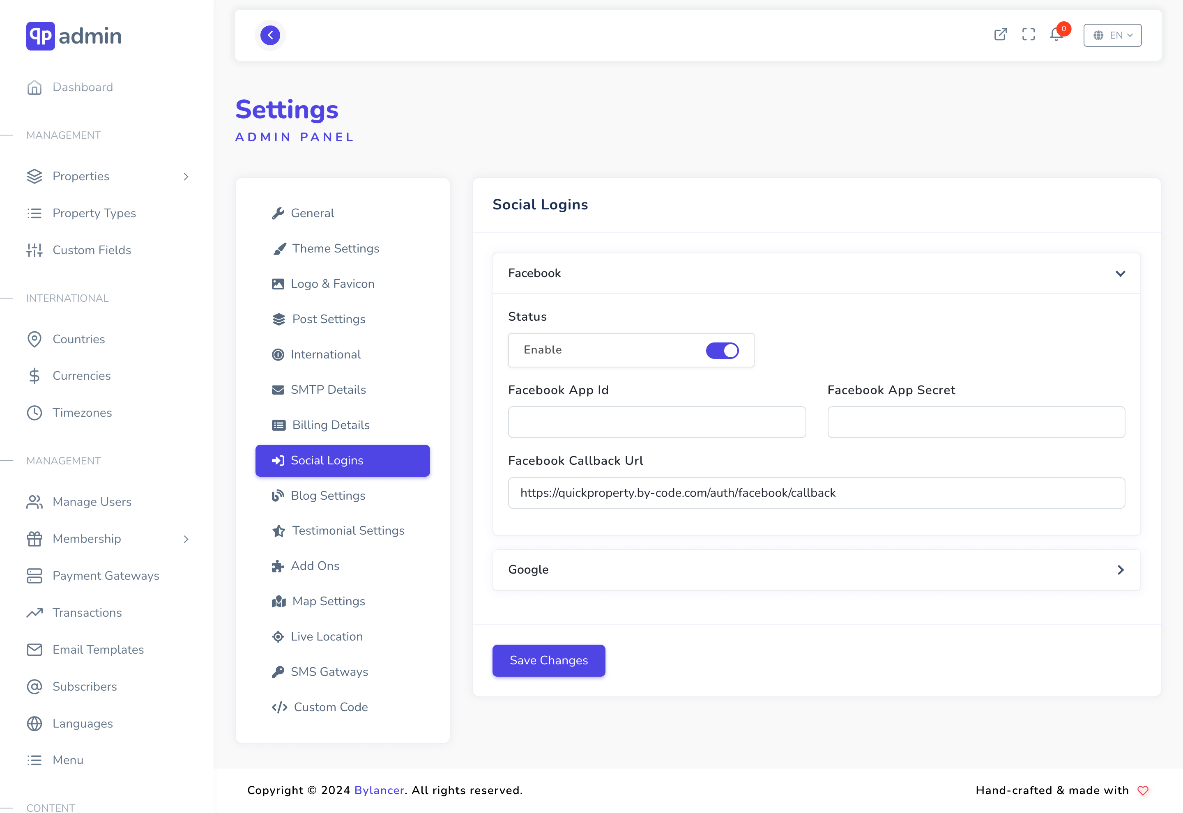Click the Manage Users people icon

coord(34,502)
